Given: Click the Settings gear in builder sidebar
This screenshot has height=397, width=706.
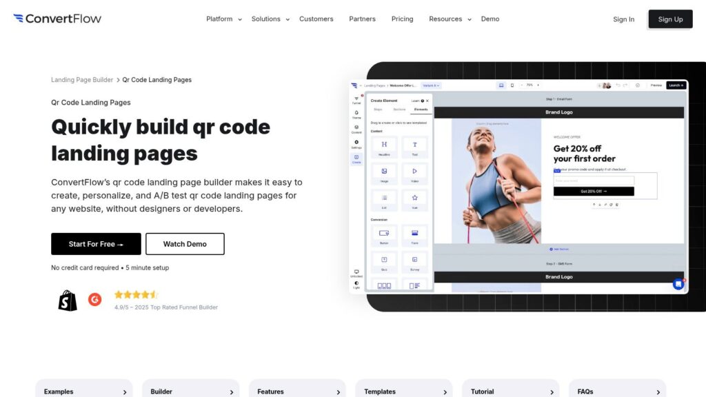Looking at the screenshot, I should pos(356,144).
